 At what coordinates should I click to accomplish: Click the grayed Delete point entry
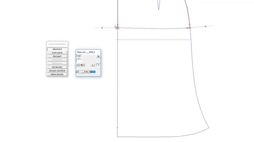click(x=57, y=64)
